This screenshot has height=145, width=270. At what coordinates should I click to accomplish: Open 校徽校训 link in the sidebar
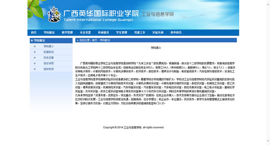48,52
